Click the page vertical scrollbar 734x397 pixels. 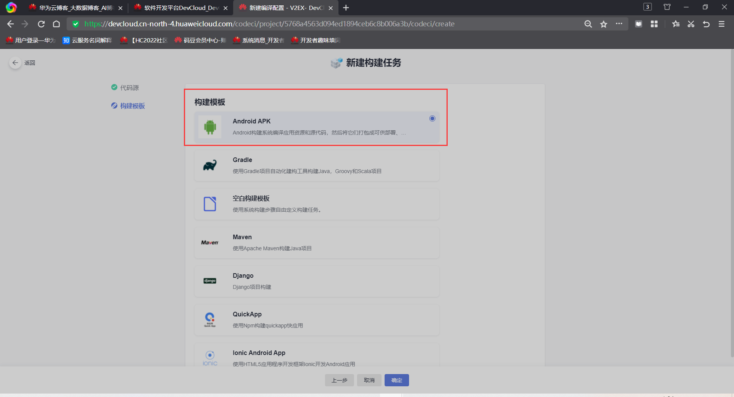coord(732,203)
